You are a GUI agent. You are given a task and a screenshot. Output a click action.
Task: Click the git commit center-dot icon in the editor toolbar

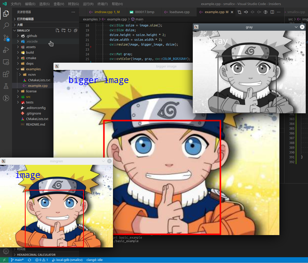pyautogui.click(x=253, y=12)
